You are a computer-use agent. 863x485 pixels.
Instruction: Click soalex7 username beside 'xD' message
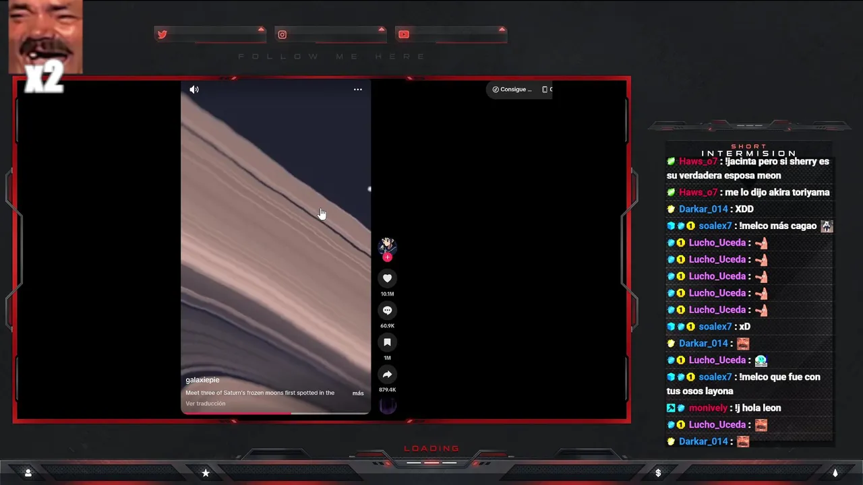pos(715,327)
